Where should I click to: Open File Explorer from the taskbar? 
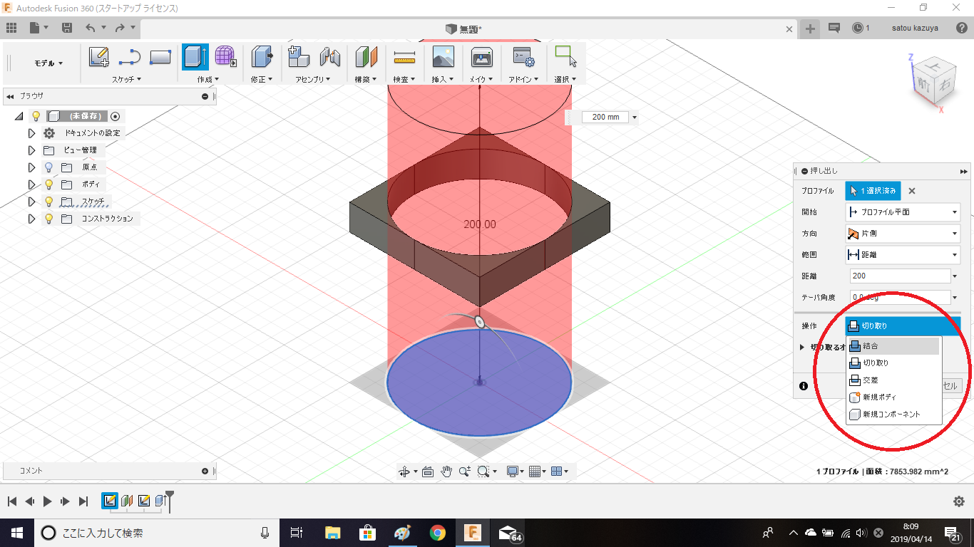[x=332, y=533]
